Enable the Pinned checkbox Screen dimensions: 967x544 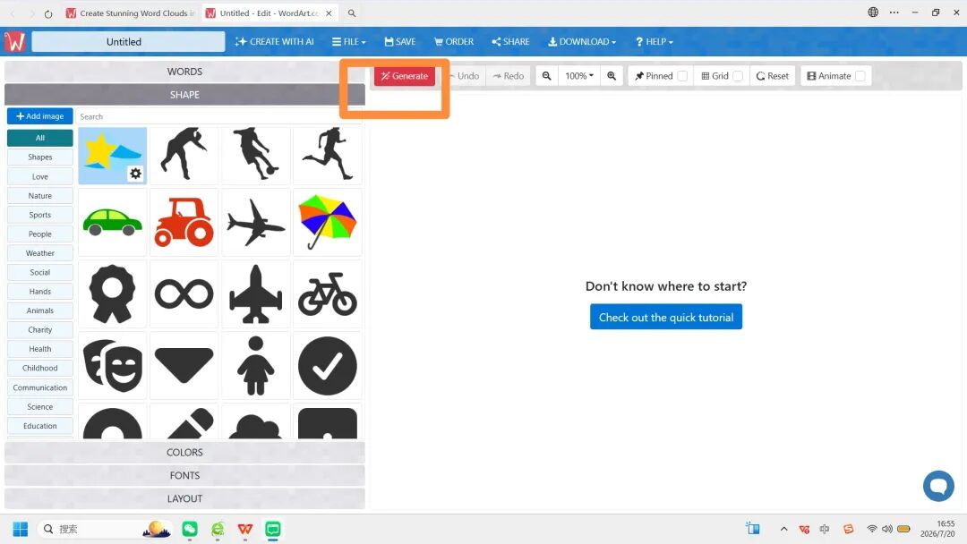682,76
